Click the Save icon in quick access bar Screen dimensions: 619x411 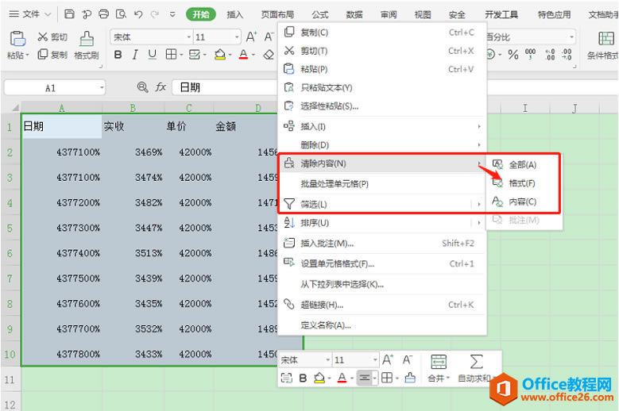click(x=69, y=14)
